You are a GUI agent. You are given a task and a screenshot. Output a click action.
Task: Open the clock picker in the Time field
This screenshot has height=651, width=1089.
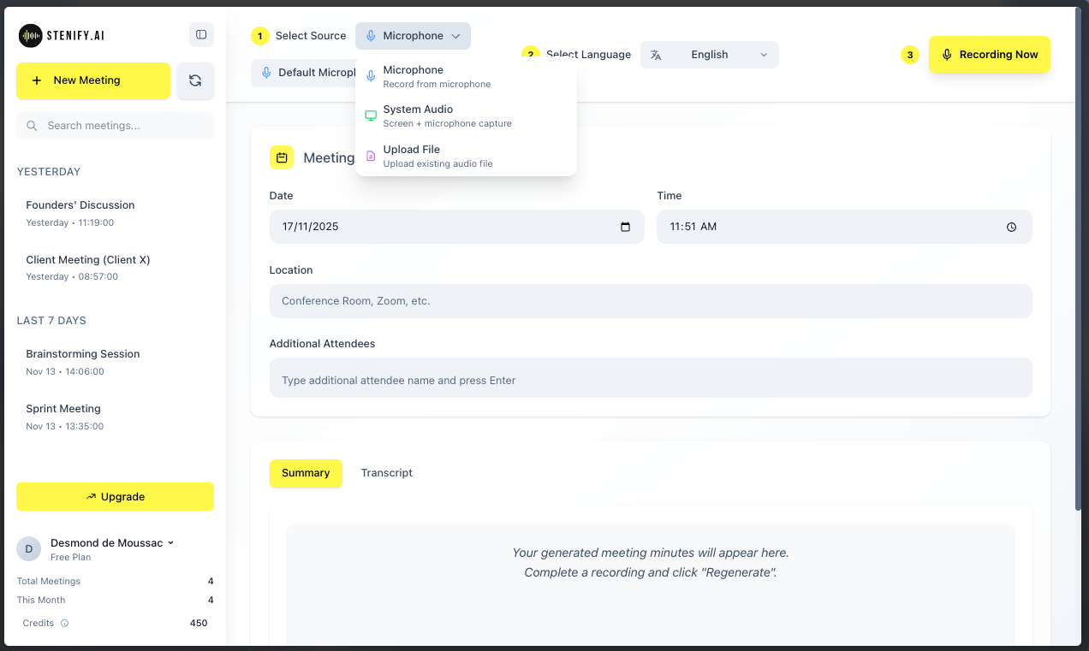1011,227
